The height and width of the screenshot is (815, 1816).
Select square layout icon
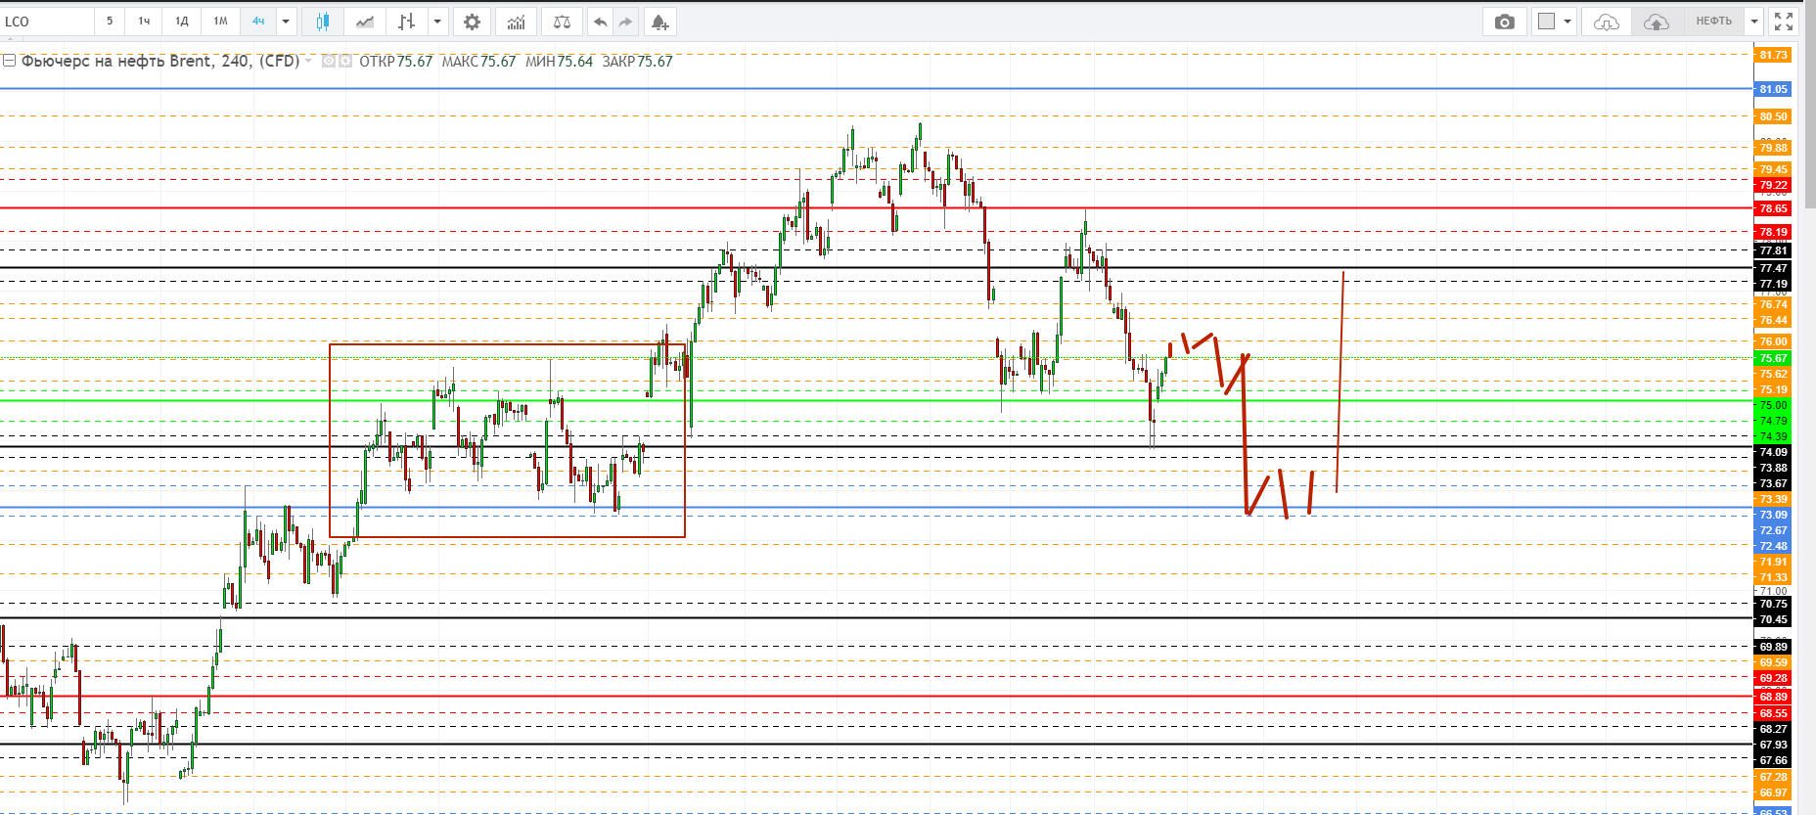pos(1546,21)
